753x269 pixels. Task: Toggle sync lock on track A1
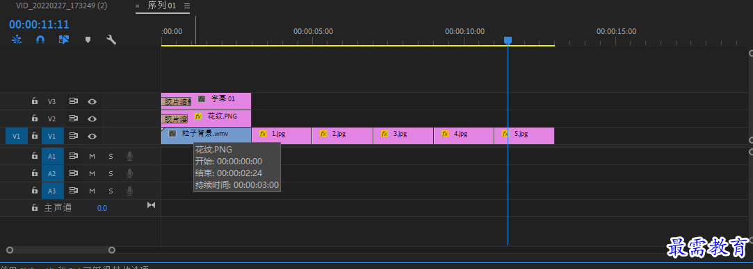click(x=74, y=156)
